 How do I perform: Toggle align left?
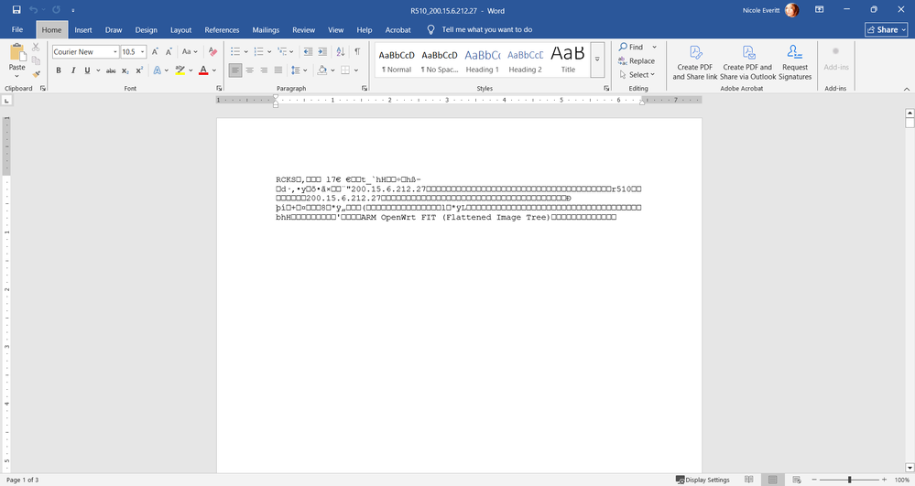tap(235, 70)
